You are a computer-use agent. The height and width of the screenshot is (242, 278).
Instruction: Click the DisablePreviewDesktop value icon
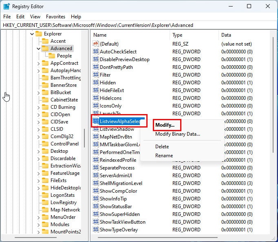click(96, 59)
